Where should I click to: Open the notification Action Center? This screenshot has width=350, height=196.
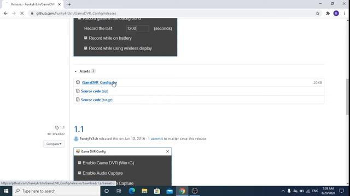(x=341, y=191)
